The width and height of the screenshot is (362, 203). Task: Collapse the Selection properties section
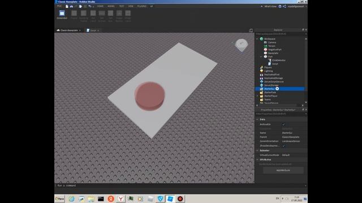pyautogui.click(x=257, y=151)
